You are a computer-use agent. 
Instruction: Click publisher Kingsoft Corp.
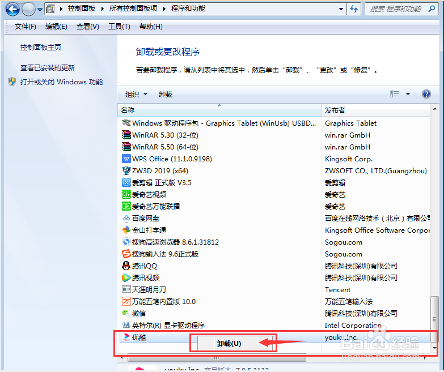(349, 159)
